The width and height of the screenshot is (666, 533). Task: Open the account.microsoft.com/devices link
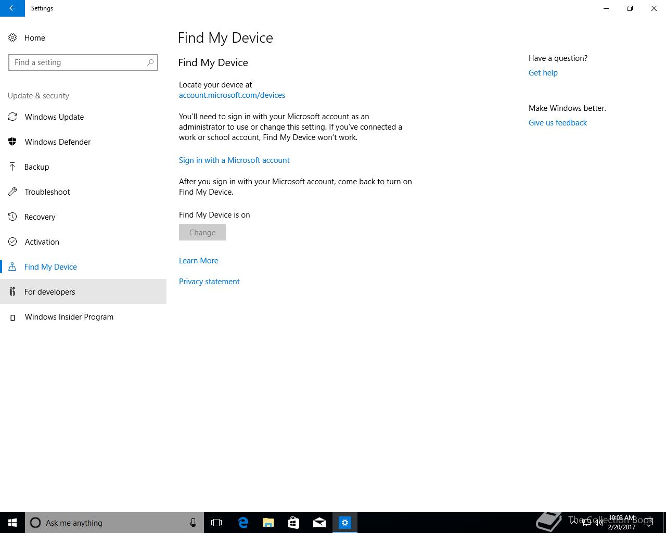click(232, 95)
